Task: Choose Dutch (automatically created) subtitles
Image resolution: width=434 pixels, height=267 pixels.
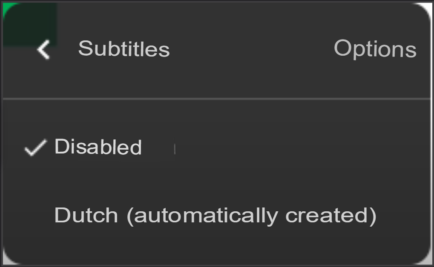Action: pyautogui.click(x=215, y=215)
